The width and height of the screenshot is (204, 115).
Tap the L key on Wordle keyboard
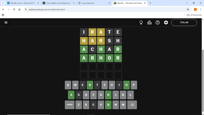pyautogui.click(x=131, y=95)
